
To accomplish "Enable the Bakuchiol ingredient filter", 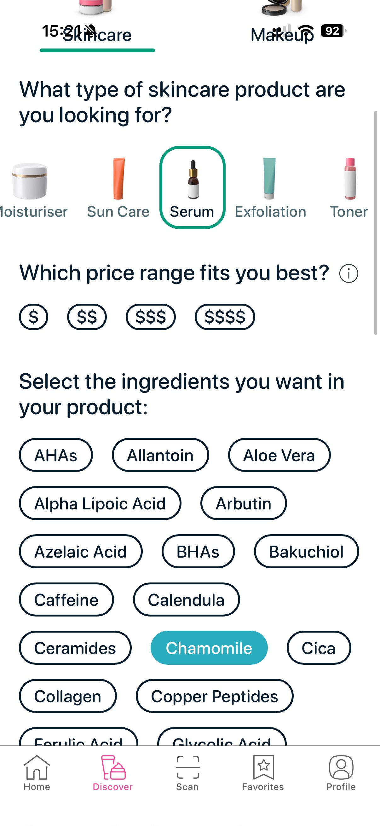I will coord(306,551).
